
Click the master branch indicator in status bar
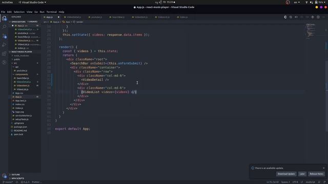coord(8,182)
